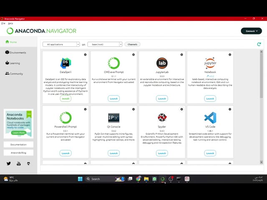Open Anaconda YouTube link icon
The width and height of the screenshot is (267, 200).
coord(18,164)
